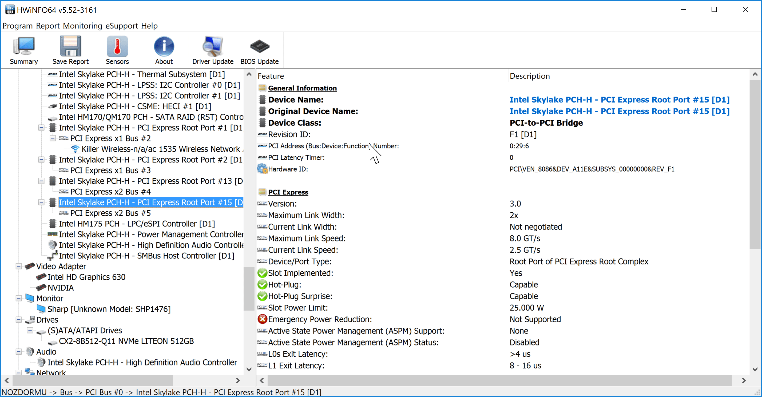Select Intel HD Graphics 630 tree item
The width and height of the screenshot is (762, 397).
tap(86, 277)
